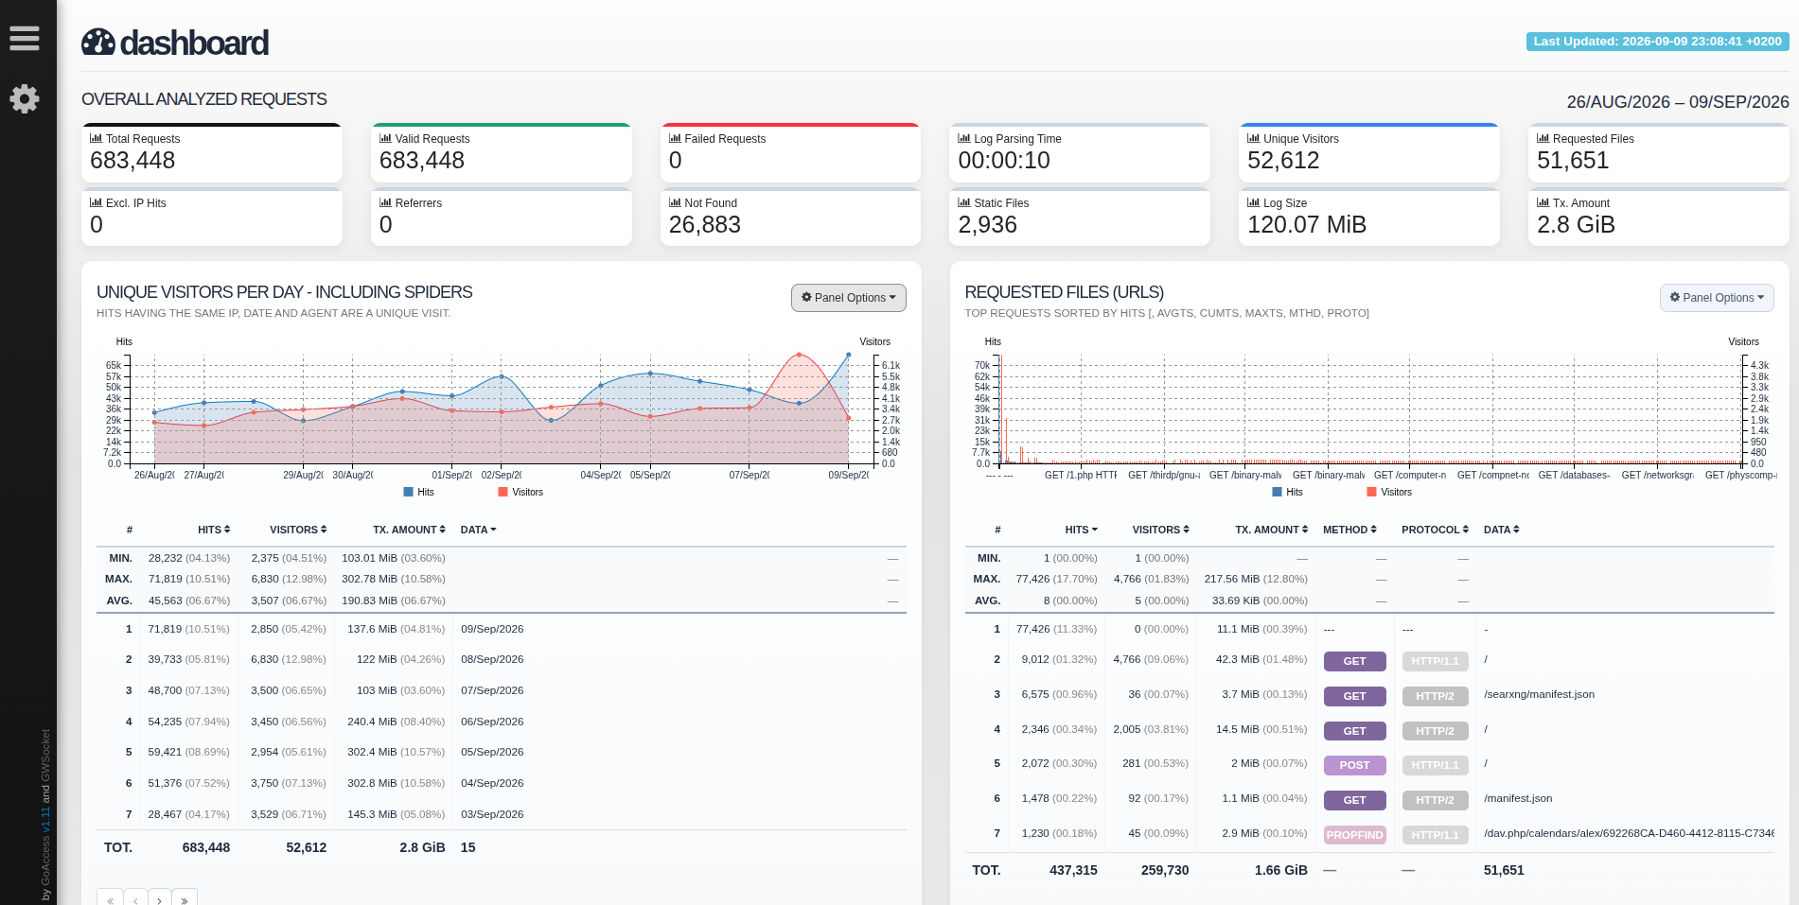Click the Log Size chart icon

[1254, 202]
